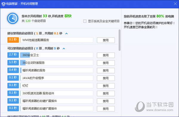179x117 pixels.
Task: Select the WMI性能适配器服务 row
Action: (x=57, y=40)
